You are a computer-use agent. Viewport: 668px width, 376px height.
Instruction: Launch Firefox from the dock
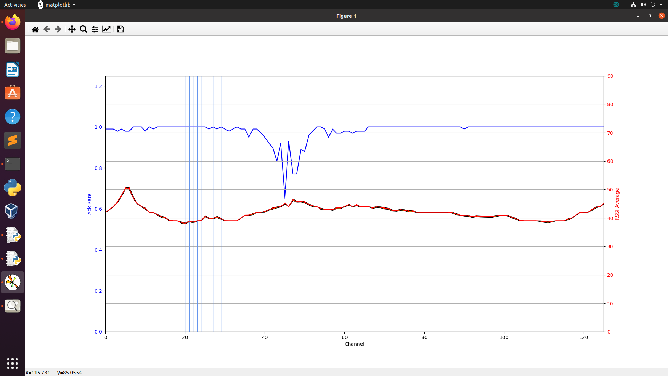click(13, 22)
